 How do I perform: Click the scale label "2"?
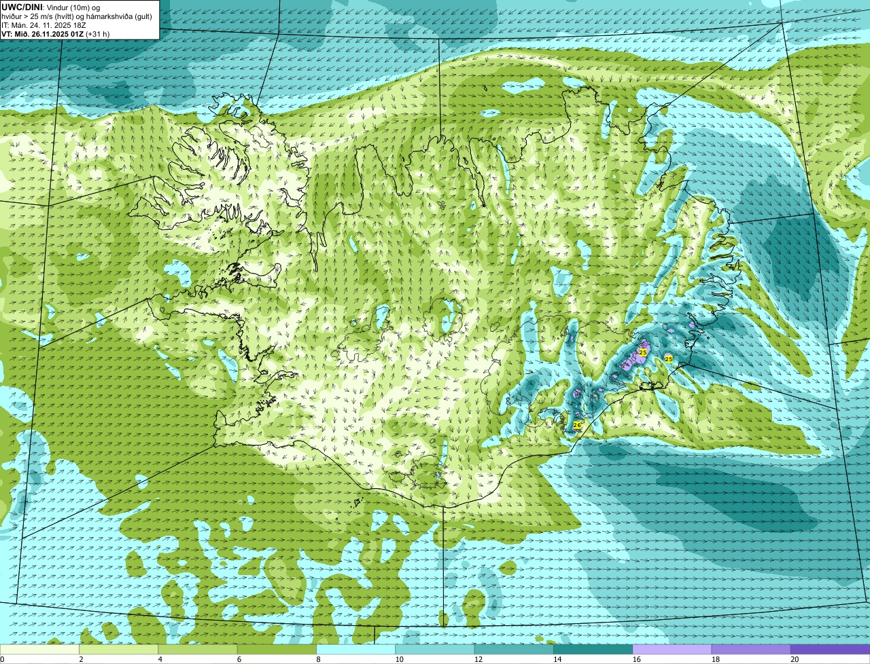81,659
